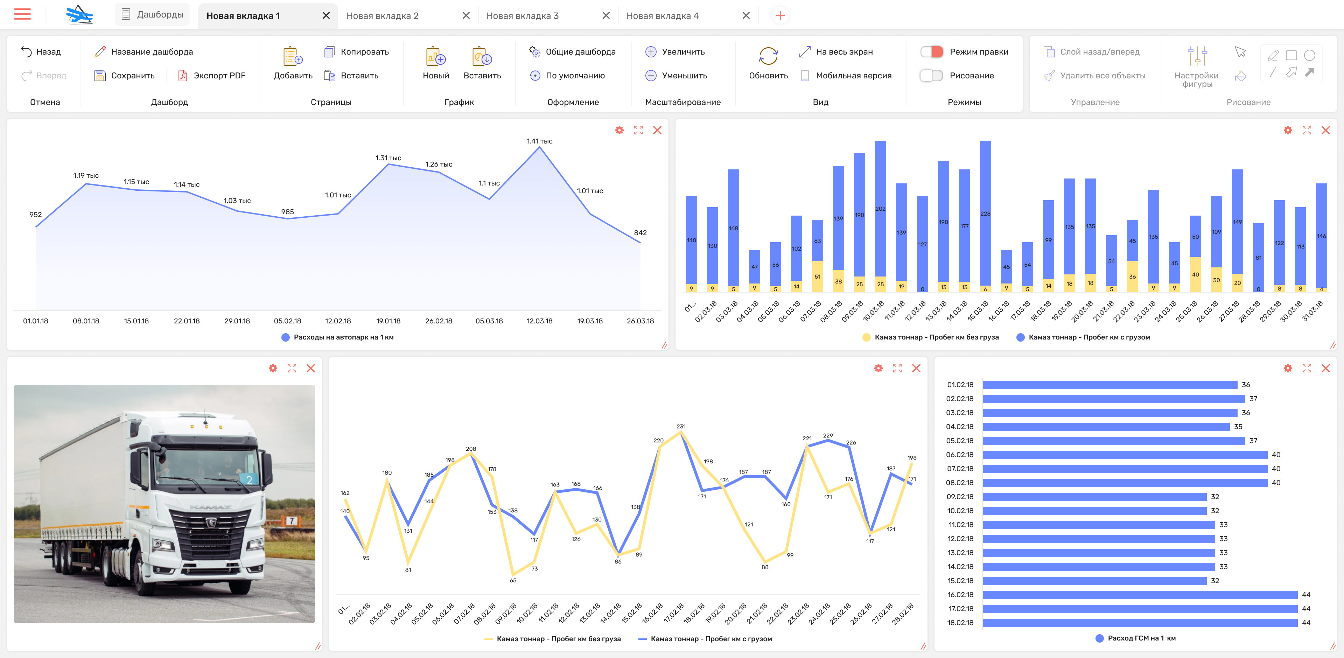Enable the Рисование drawing mode switch

pos(931,76)
